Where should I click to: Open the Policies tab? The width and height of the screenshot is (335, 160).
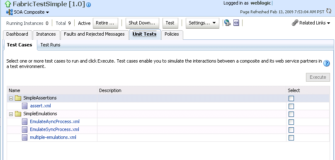pos(172,34)
